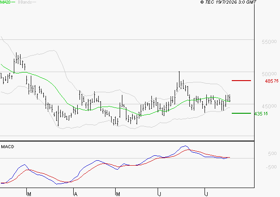Click the 435 15 support price label
The width and height of the screenshot is (280, 197).
point(261,114)
